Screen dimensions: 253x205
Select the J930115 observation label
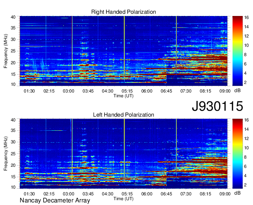pyautogui.click(x=217, y=106)
